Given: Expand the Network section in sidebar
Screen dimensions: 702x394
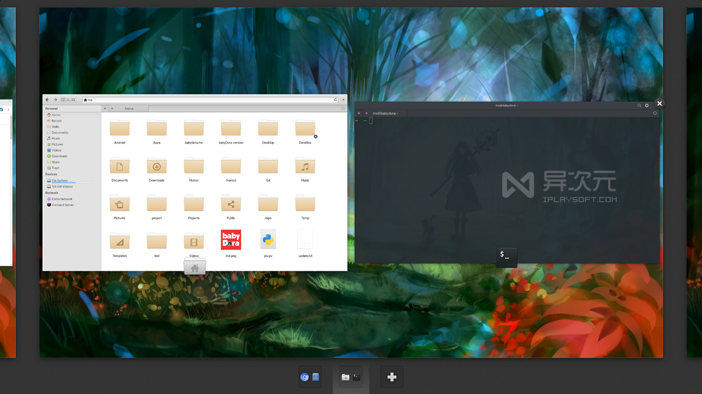Looking at the screenshot, I should point(51,192).
